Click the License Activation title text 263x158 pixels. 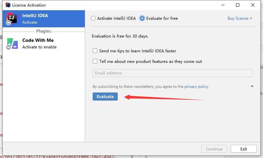[x=29, y=5]
